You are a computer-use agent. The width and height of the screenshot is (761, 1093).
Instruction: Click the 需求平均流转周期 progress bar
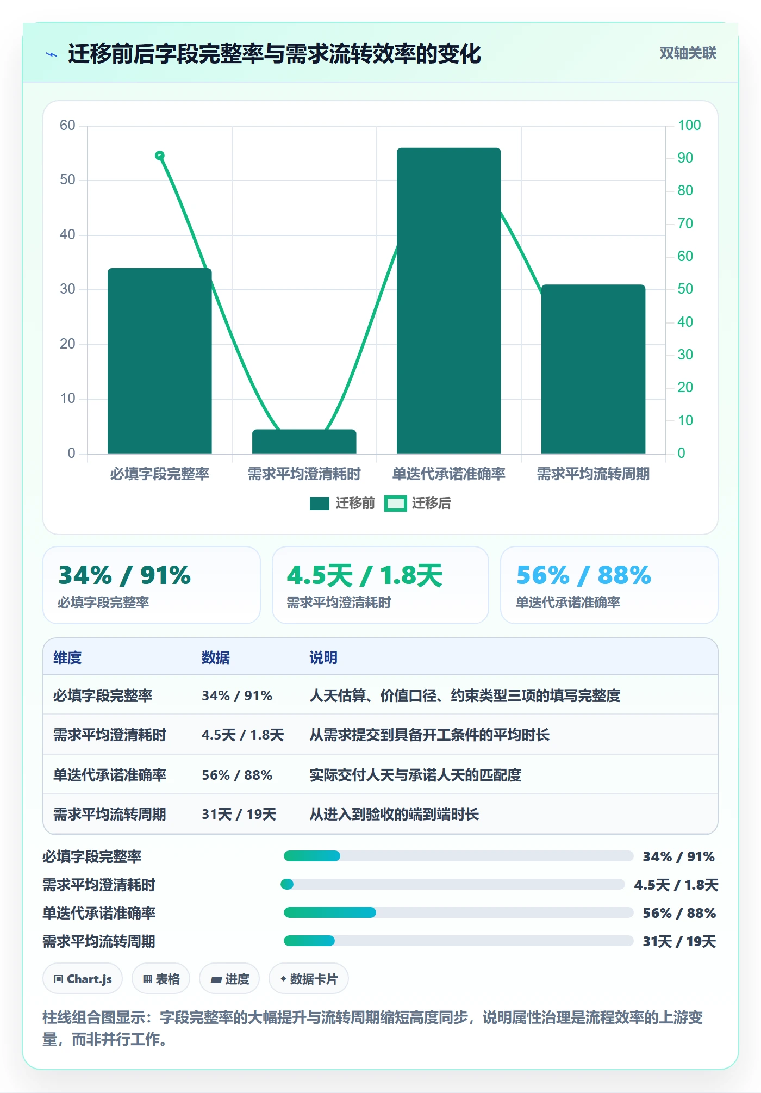click(x=459, y=941)
